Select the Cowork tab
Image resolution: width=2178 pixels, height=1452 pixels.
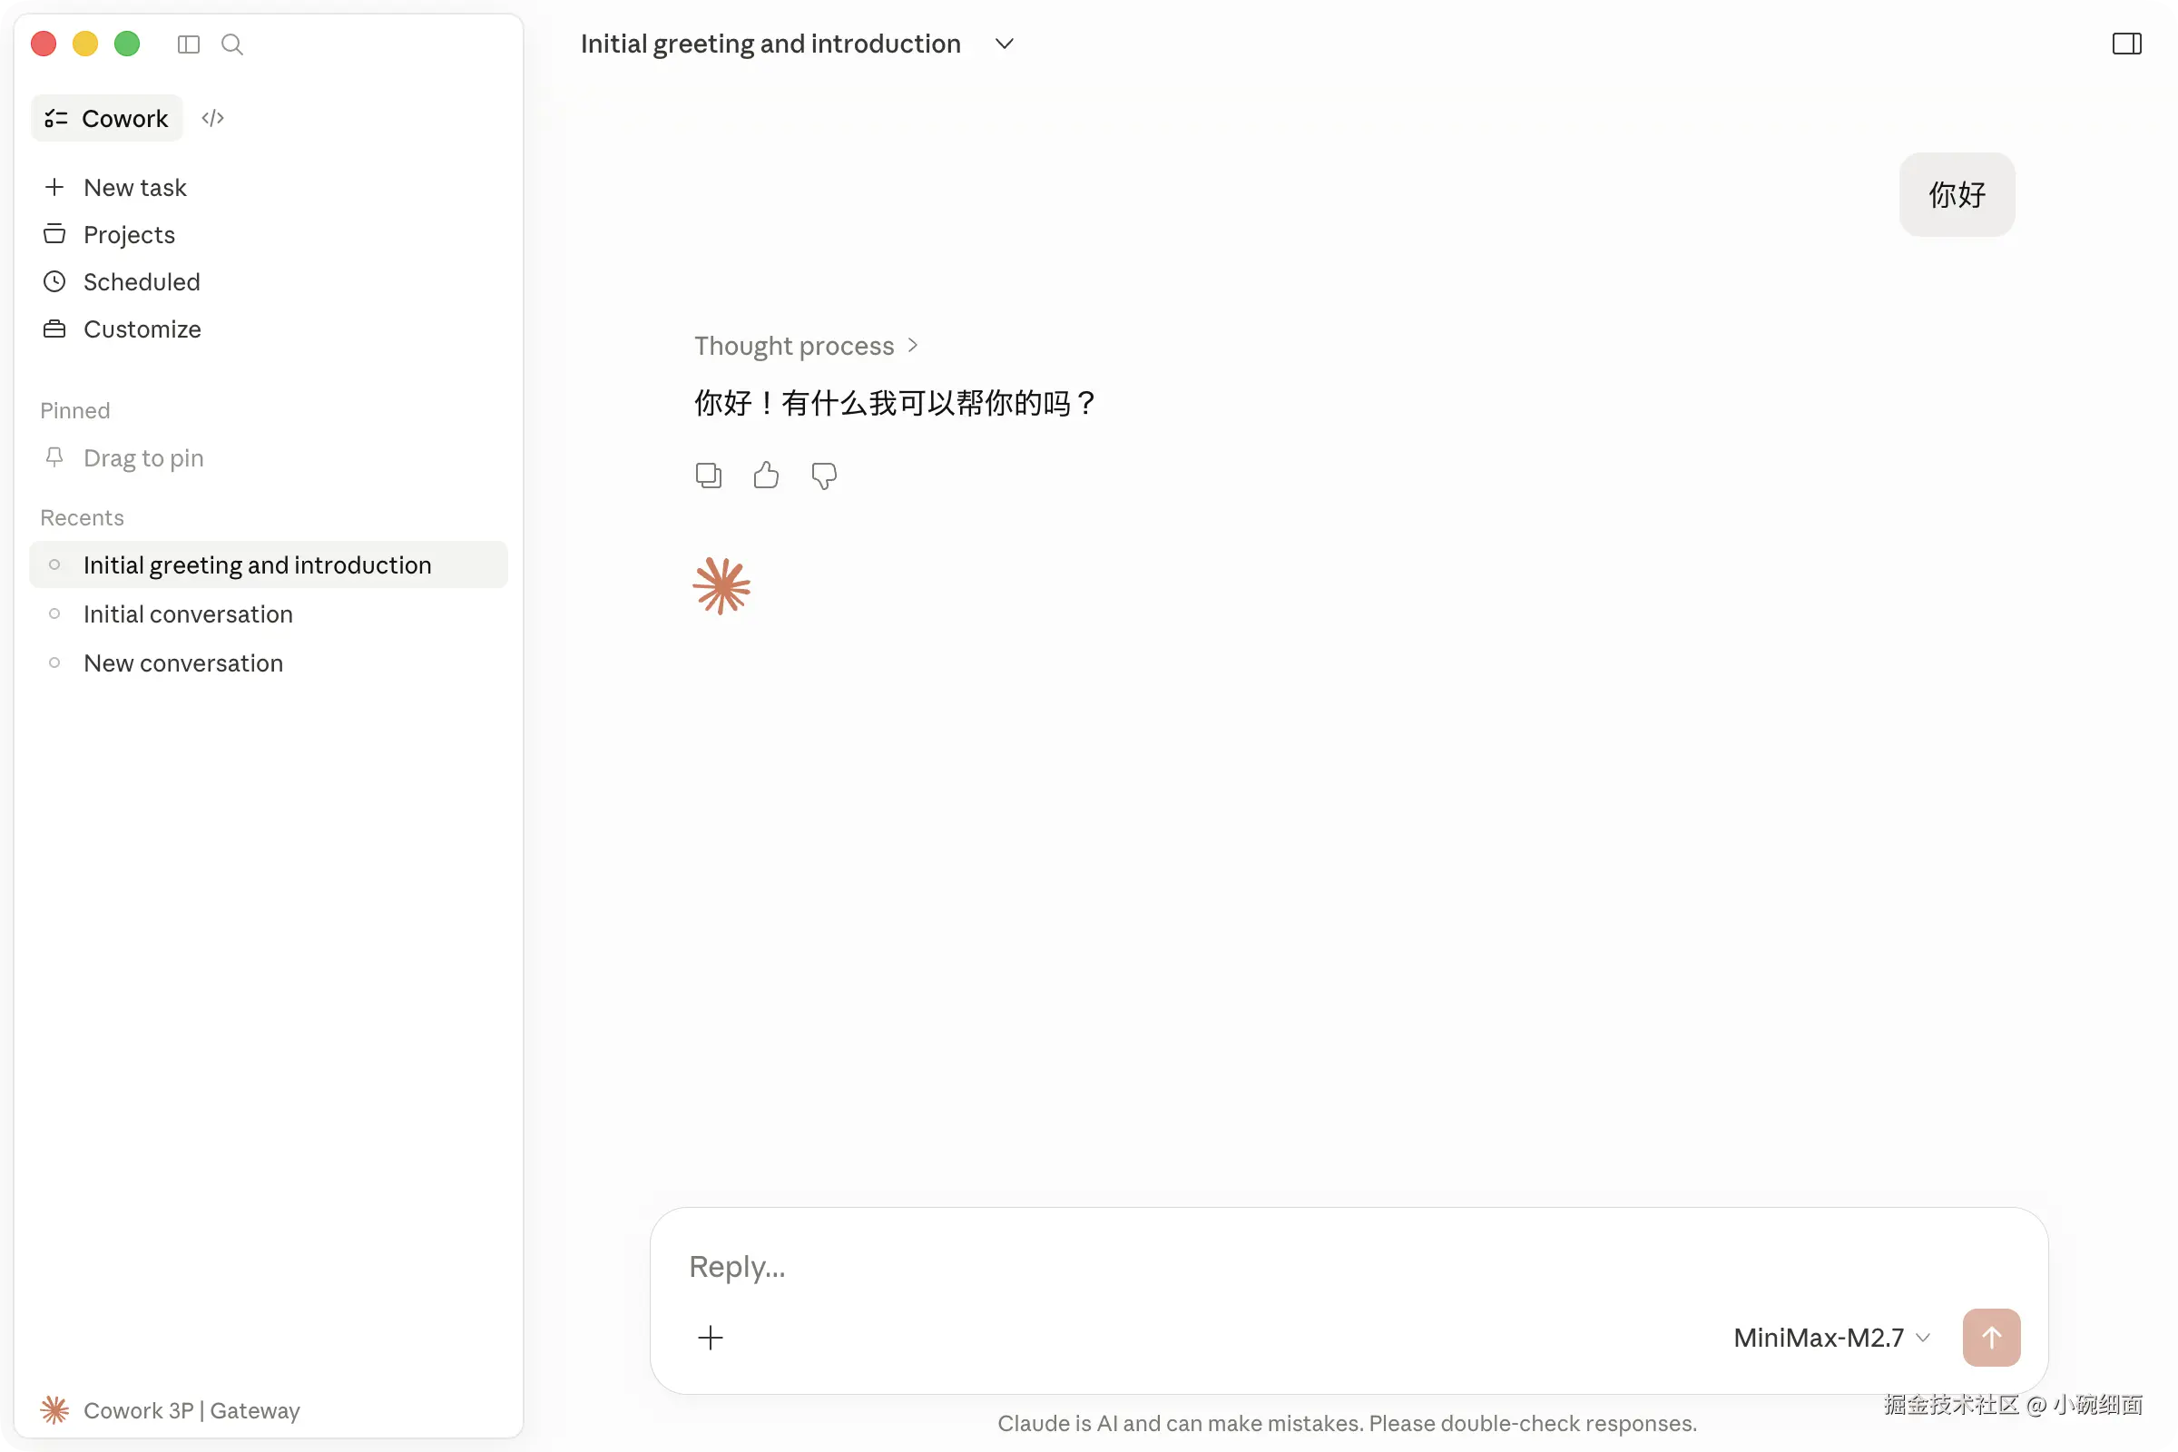[x=107, y=119]
